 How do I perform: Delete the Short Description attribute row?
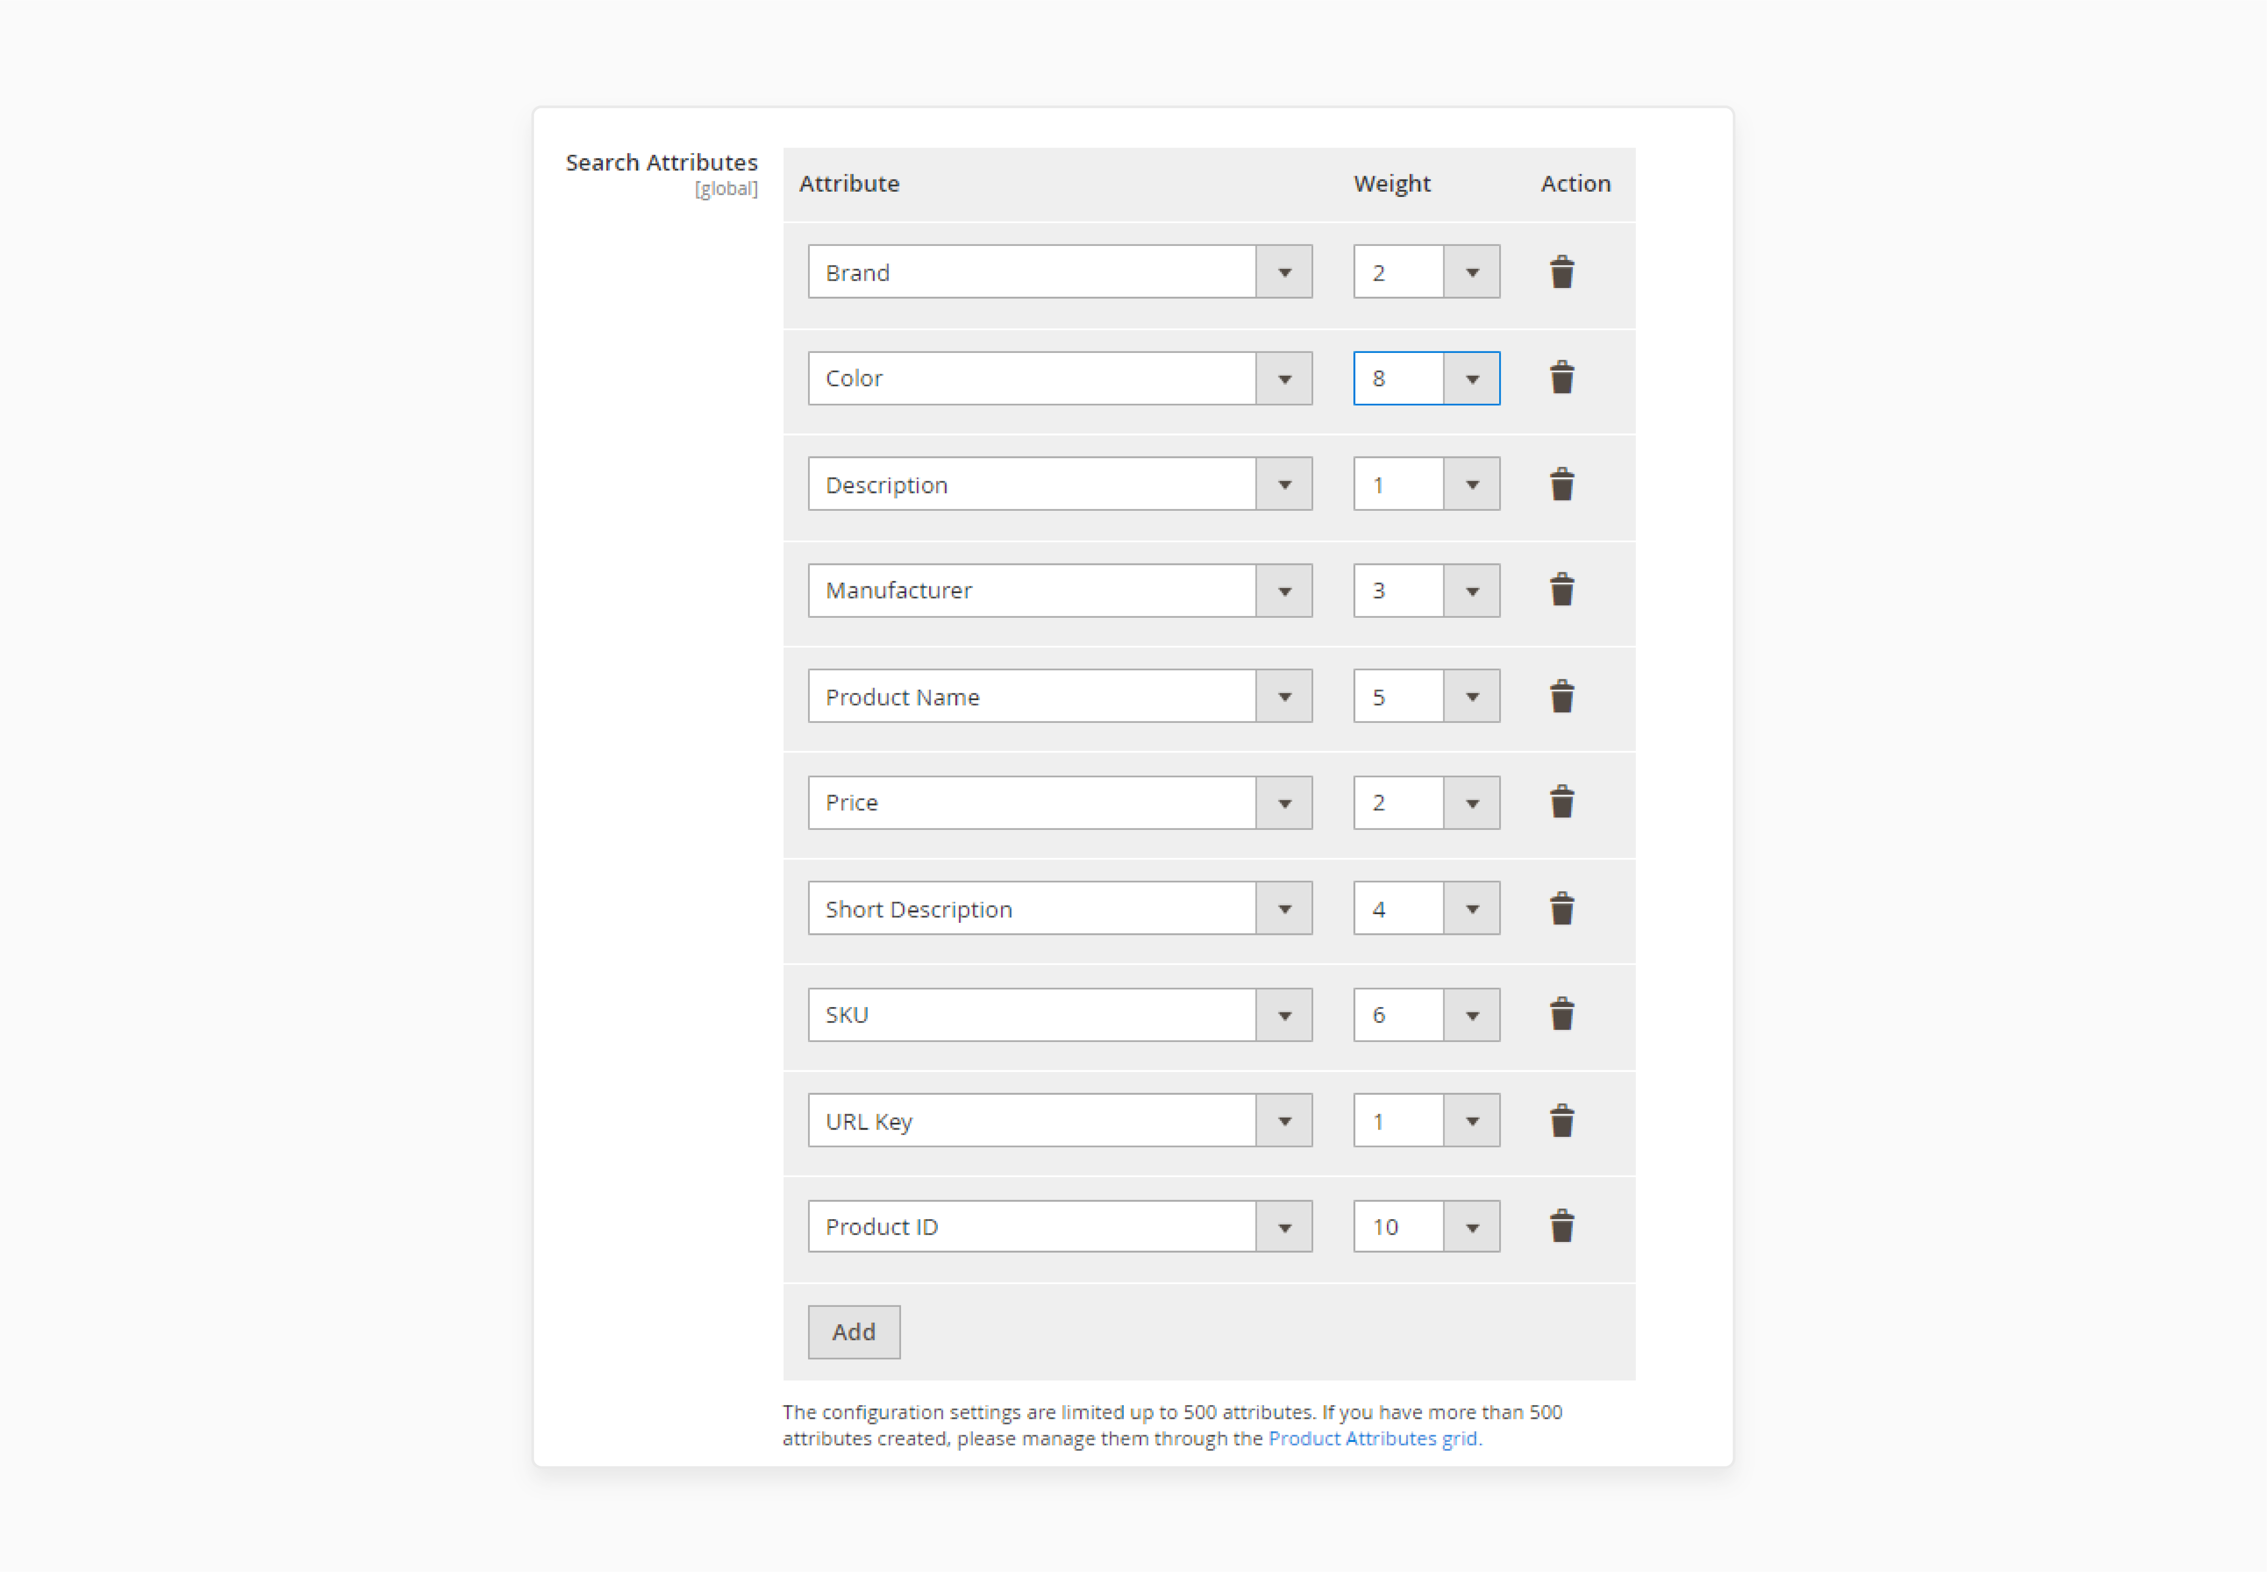click(1562, 908)
